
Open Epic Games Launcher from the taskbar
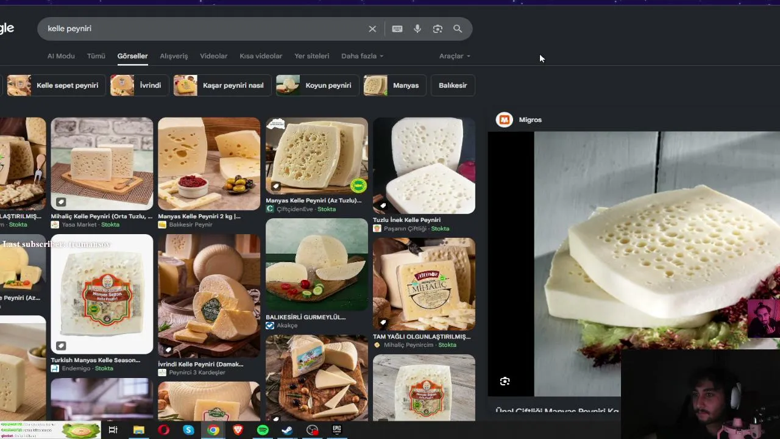point(337,430)
